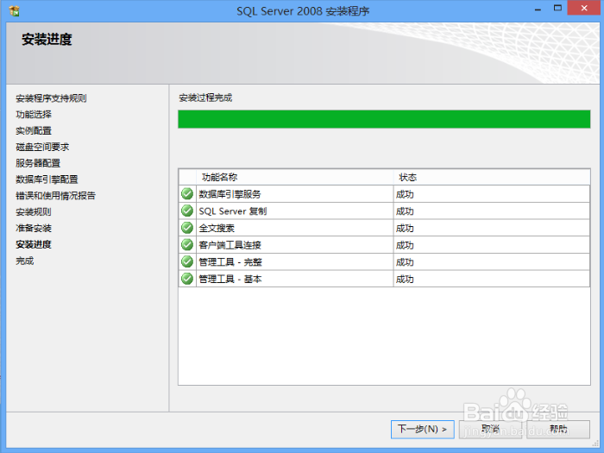Click 成功 status in 客户端工具连接 row
The height and width of the screenshot is (453, 604).
click(405, 245)
